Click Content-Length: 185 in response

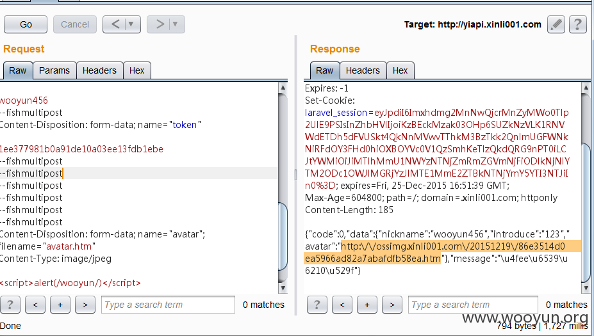tap(349, 210)
